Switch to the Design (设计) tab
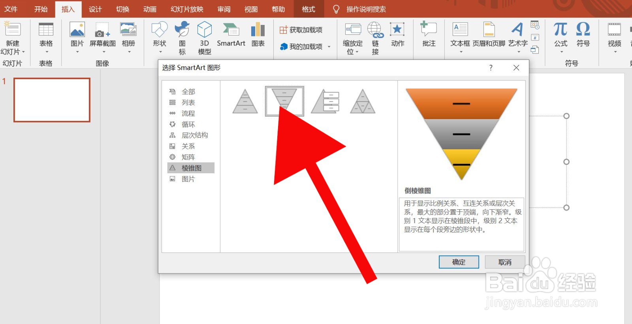The image size is (632, 324). point(95,9)
